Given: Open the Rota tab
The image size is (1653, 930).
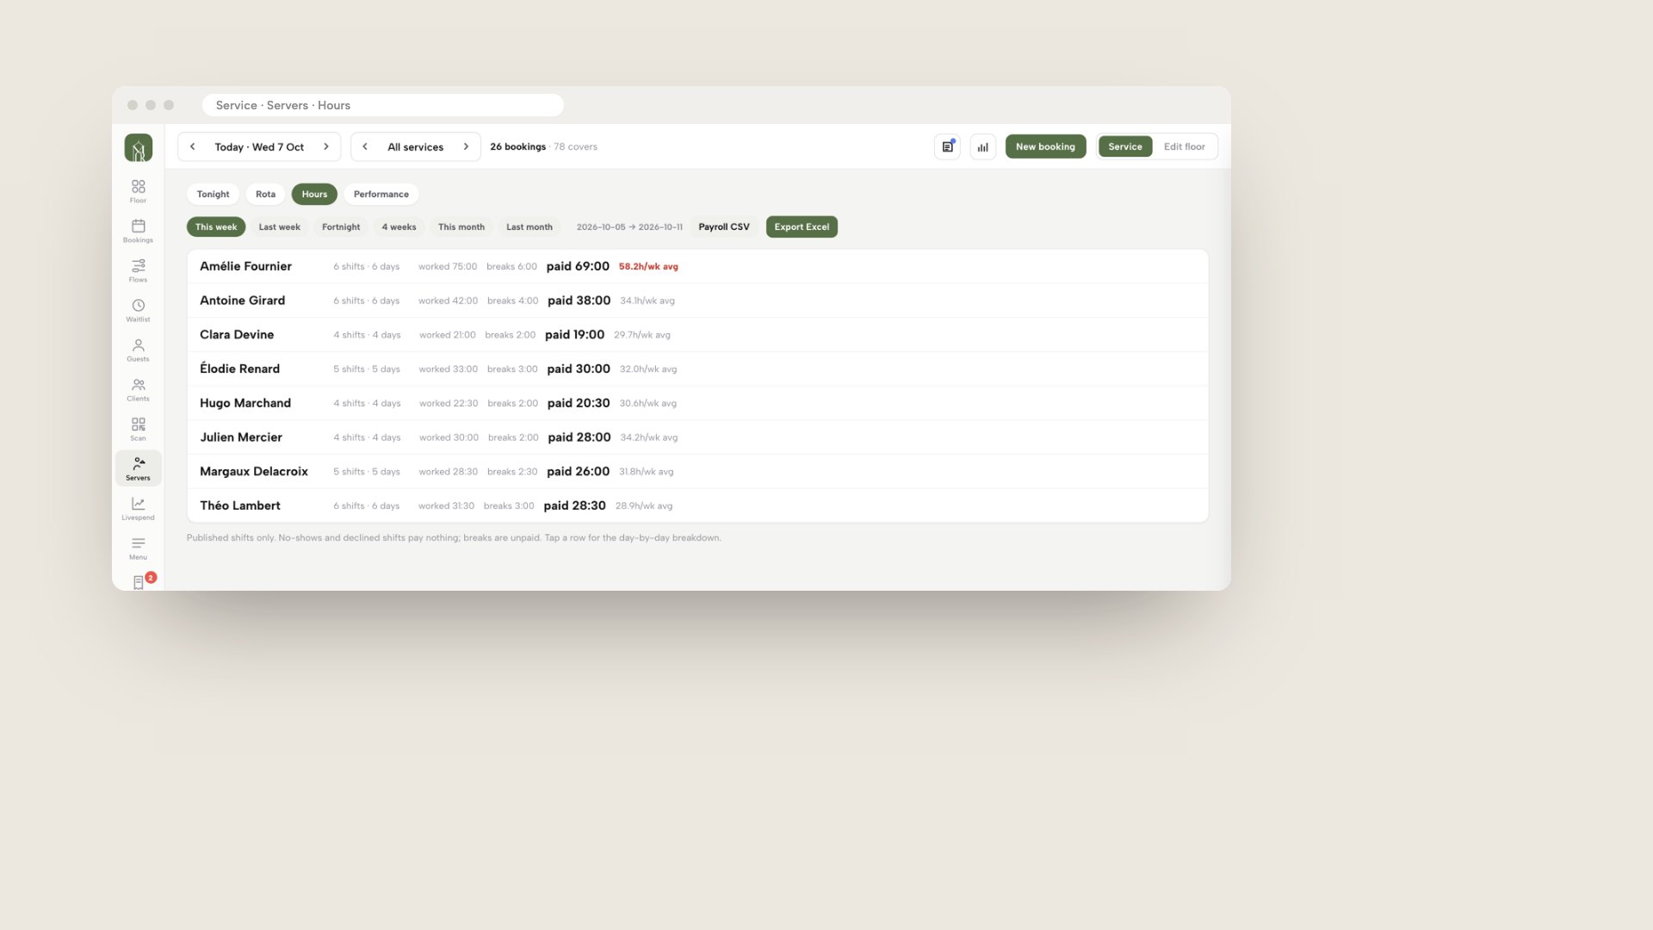Looking at the screenshot, I should (x=265, y=195).
